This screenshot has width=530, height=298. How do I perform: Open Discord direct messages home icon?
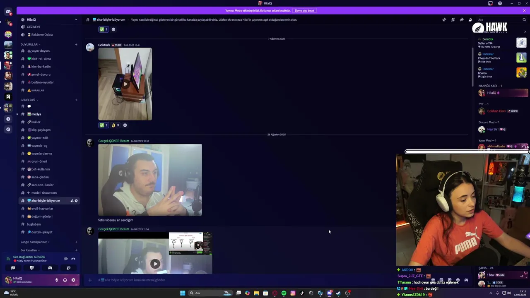click(8, 12)
